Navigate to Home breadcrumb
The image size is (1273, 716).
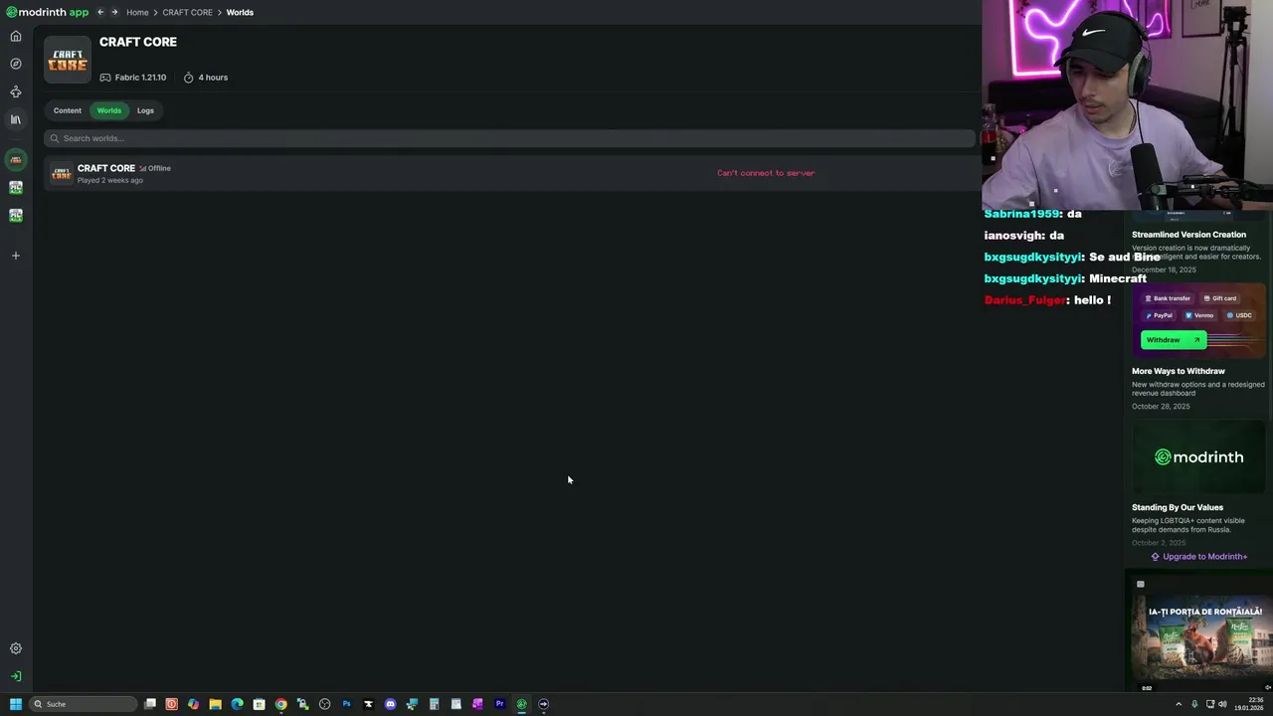[137, 12]
